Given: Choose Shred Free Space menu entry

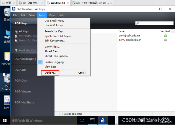Looking at the screenshot, I should 64,56.
